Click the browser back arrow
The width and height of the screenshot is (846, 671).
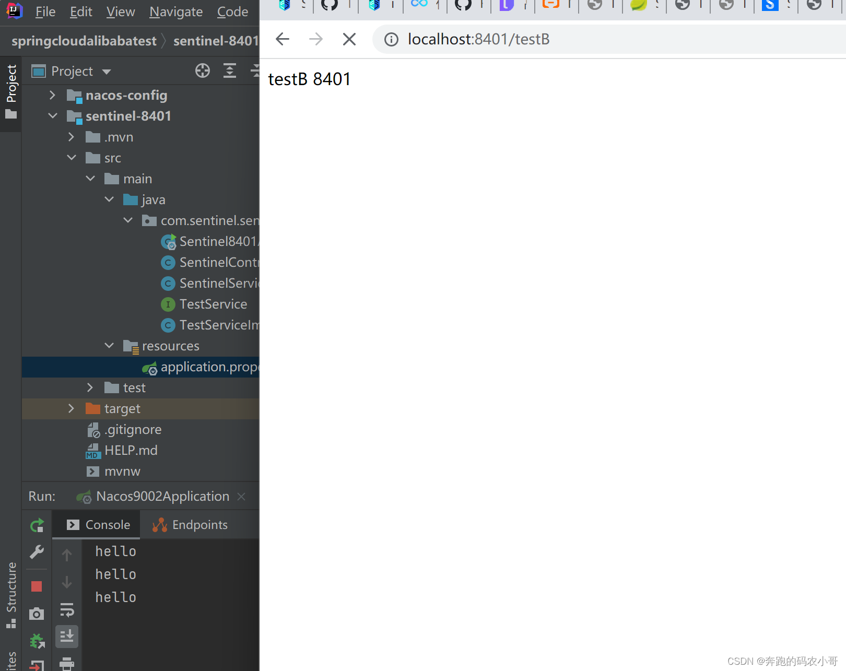pyautogui.click(x=283, y=39)
